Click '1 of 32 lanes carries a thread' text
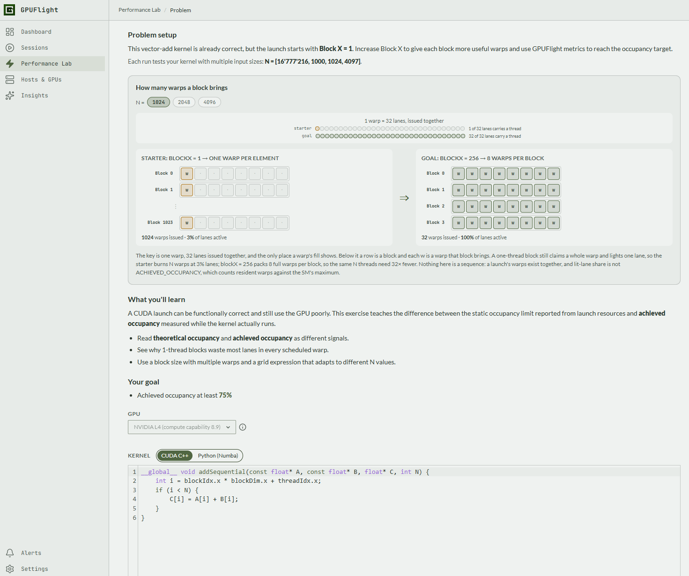Viewport: 689px width, 576px height. [495, 129]
